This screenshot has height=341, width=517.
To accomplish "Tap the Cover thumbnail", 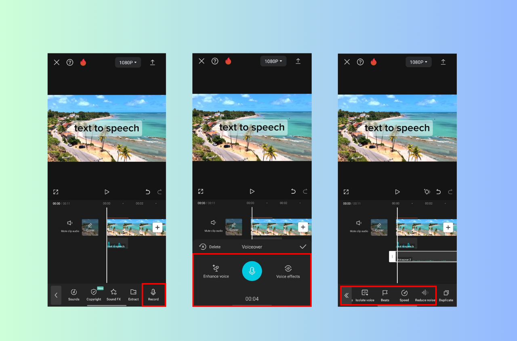I will pyautogui.click(x=90, y=227).
